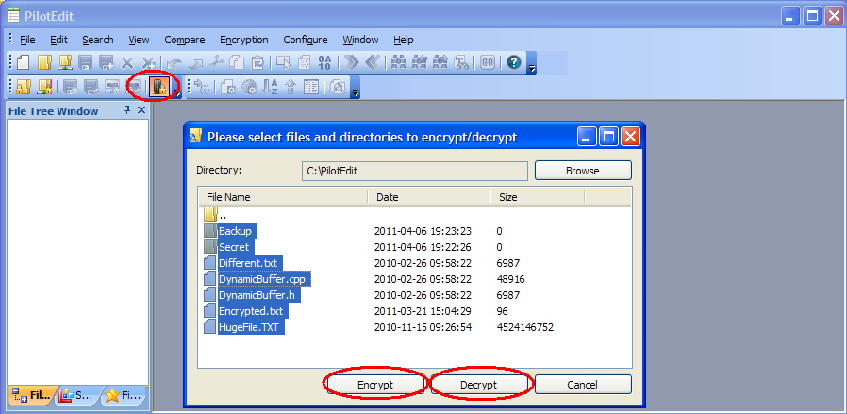Switch to the star Fi... tab
The height and width of the screenshot is (414, 847).
[x=124, y=396]
